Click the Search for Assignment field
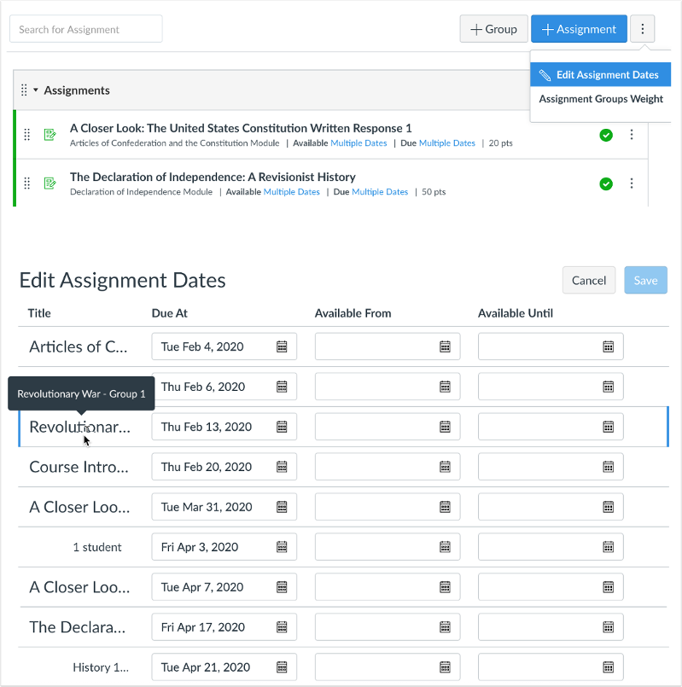 pos(85,28)
